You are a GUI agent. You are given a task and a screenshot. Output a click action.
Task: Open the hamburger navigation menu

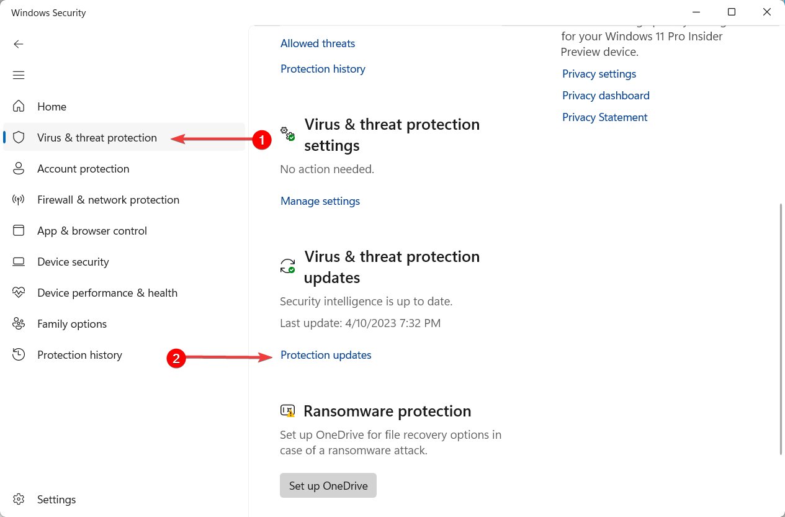click(19, 75)
